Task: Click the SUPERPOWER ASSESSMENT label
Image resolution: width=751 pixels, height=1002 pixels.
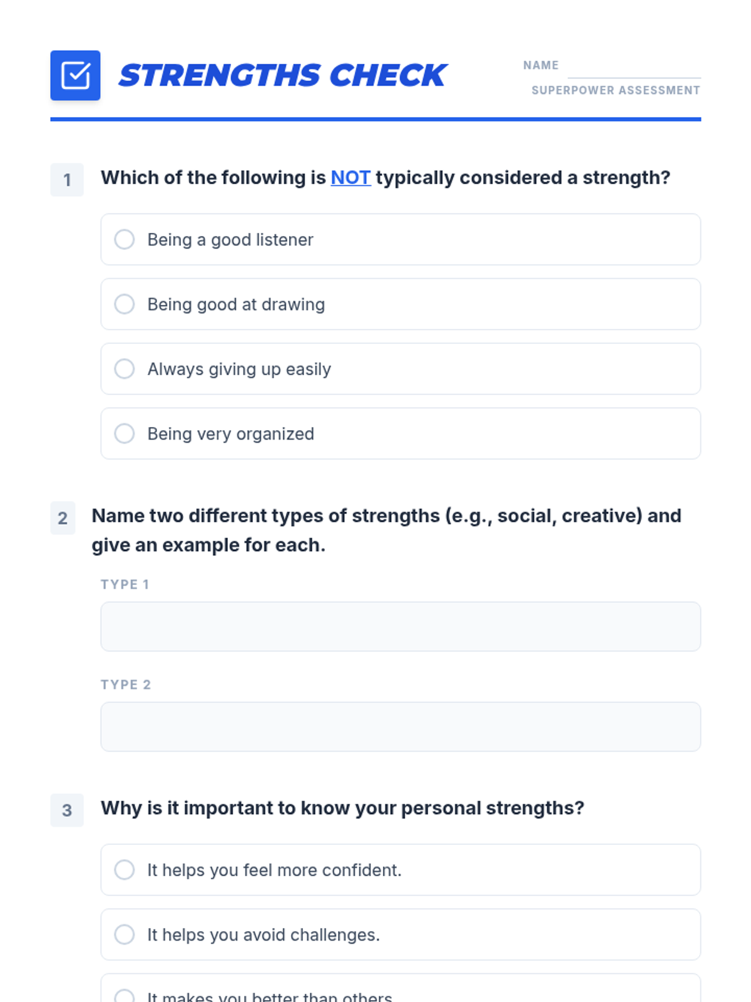Action: coord(616,90)
